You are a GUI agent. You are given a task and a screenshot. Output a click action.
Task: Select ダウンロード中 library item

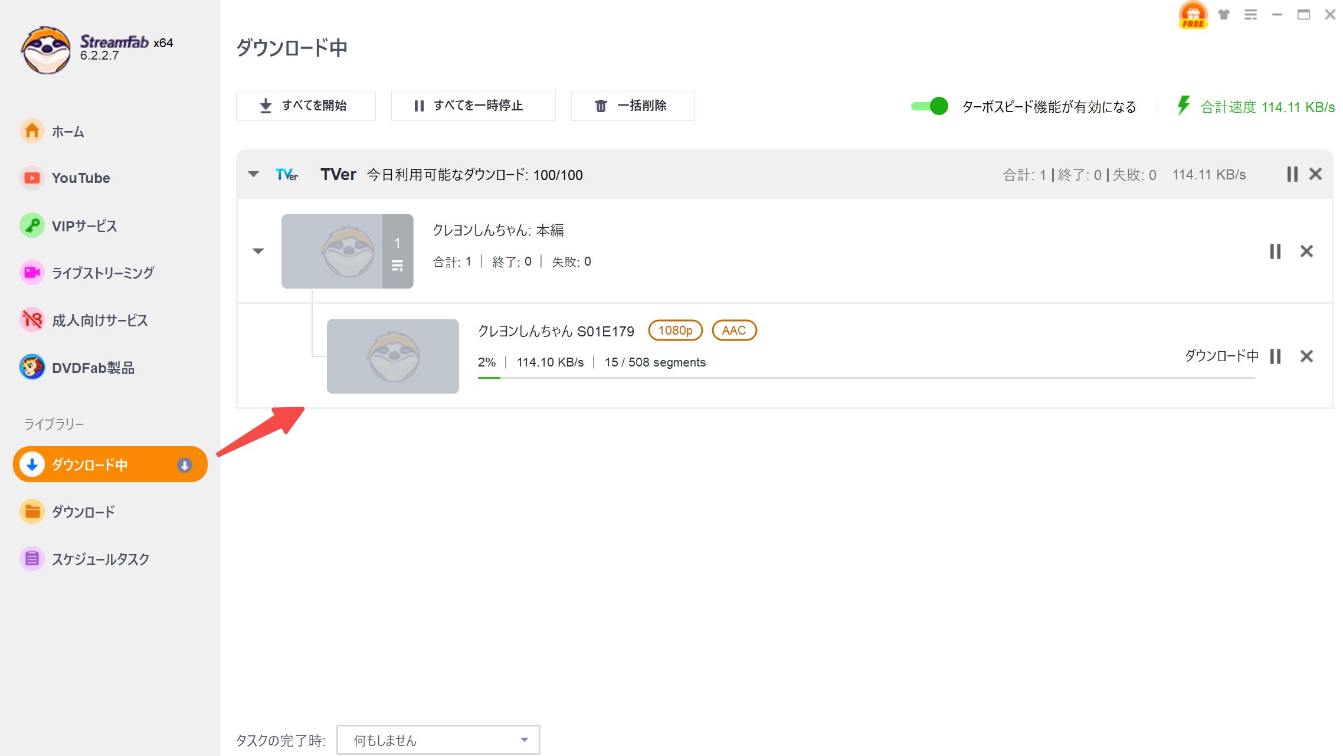tap(110, 464)
